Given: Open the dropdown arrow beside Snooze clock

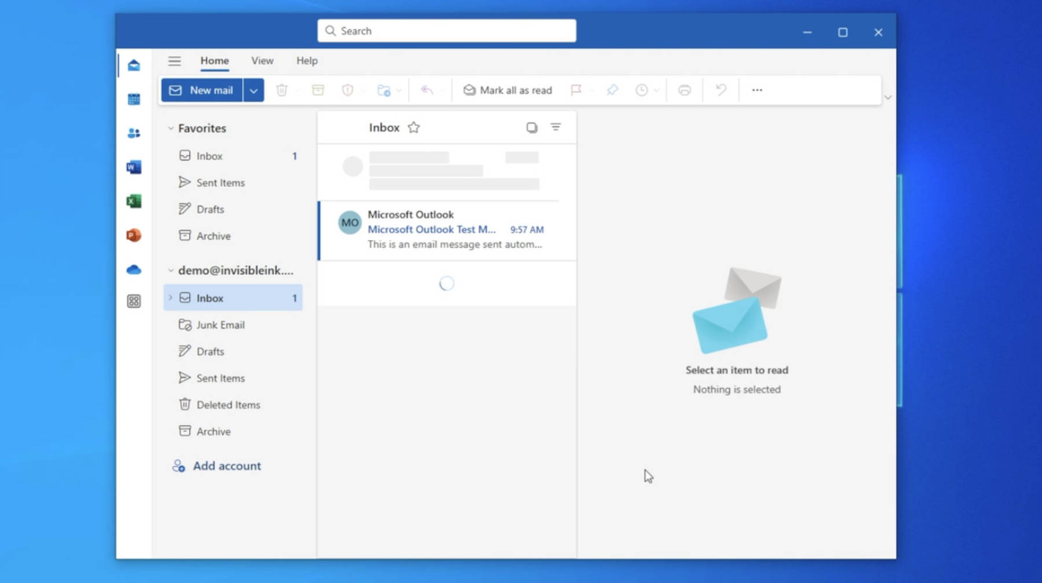Looking at the screenshot, I should [656, 91].
